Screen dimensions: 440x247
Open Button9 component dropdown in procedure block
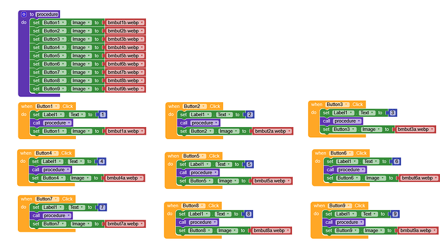(x=54, y=89)
